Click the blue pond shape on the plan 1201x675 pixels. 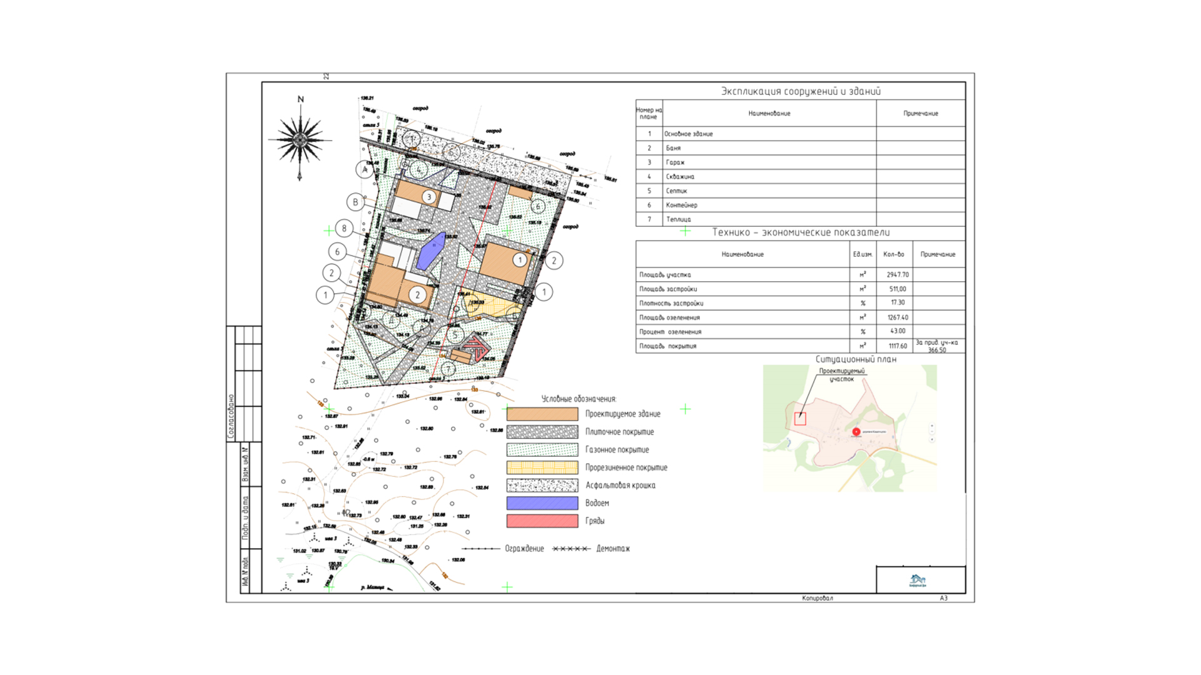(x=430, y=252)
